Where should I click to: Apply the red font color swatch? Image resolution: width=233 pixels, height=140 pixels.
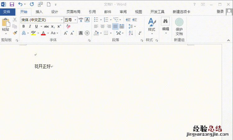point(43,33)
